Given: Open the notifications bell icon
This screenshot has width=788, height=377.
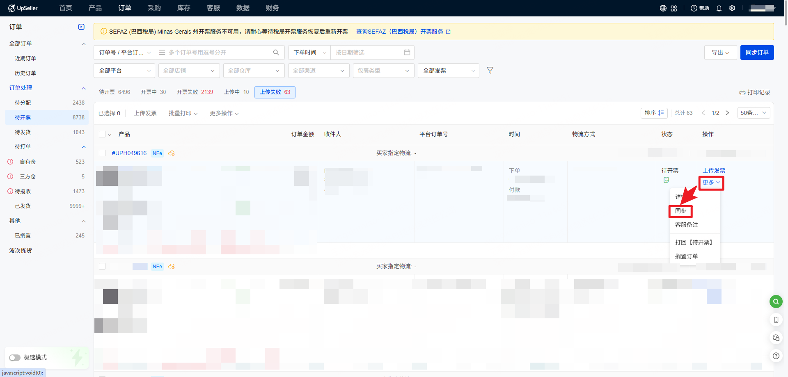Looking at the screenshot, I should click(x=719, y=8).
